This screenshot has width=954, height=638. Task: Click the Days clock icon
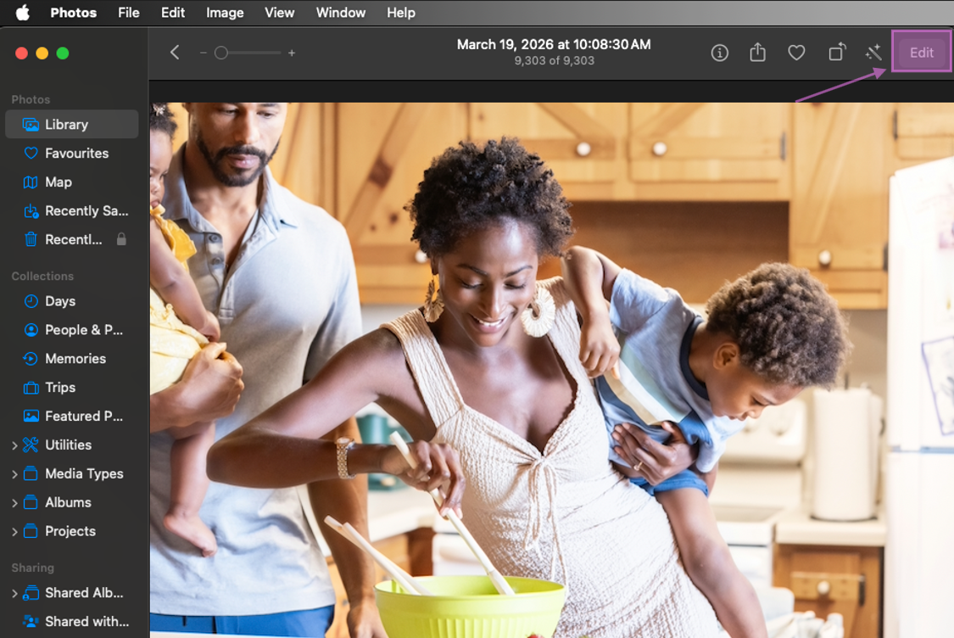31,300
